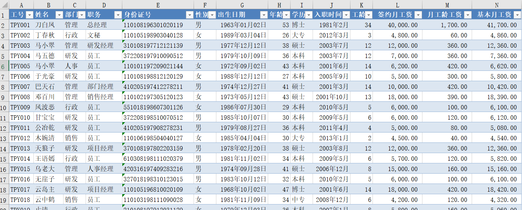Click birth date cell 1963年01月02日
This screenshot has height=210, width=522.
[x=242, y=25]
